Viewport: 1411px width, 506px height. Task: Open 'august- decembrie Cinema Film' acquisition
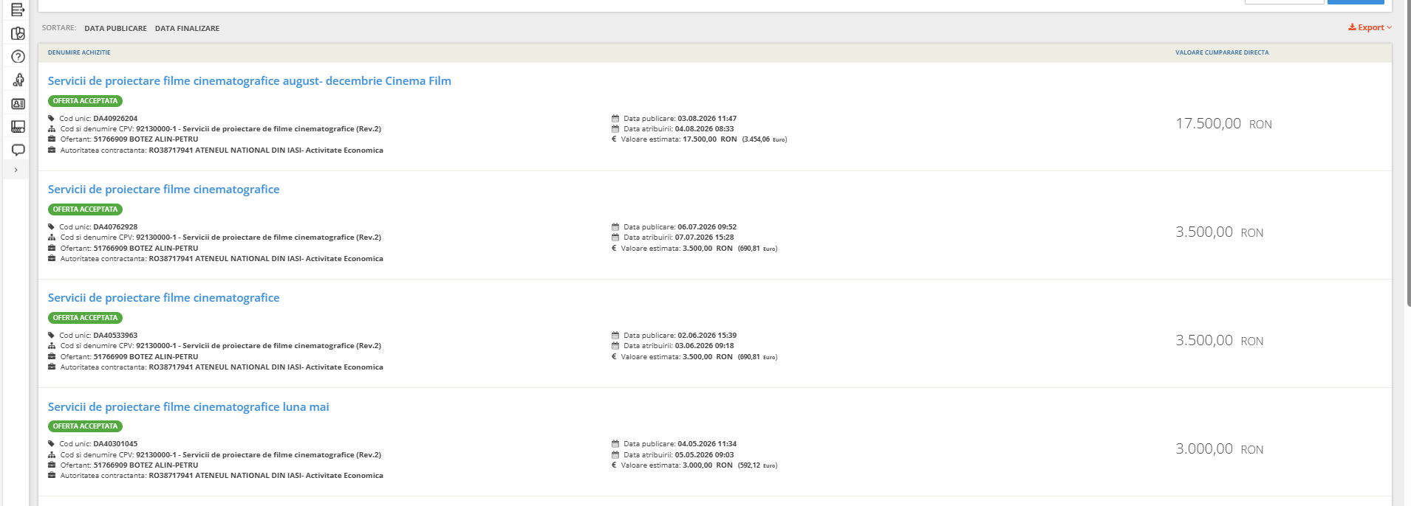pos(250,81)
